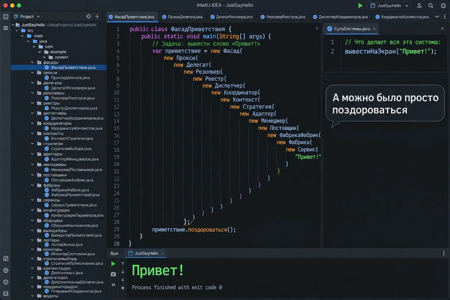Viewport: 450px width, 300px height.
Task: Click the root JustSayHello project node
Action: pos(33,25)
